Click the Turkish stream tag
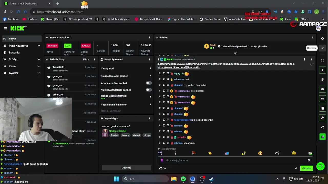328x184 pixels. pyautogui.click(x=114, y=135)
